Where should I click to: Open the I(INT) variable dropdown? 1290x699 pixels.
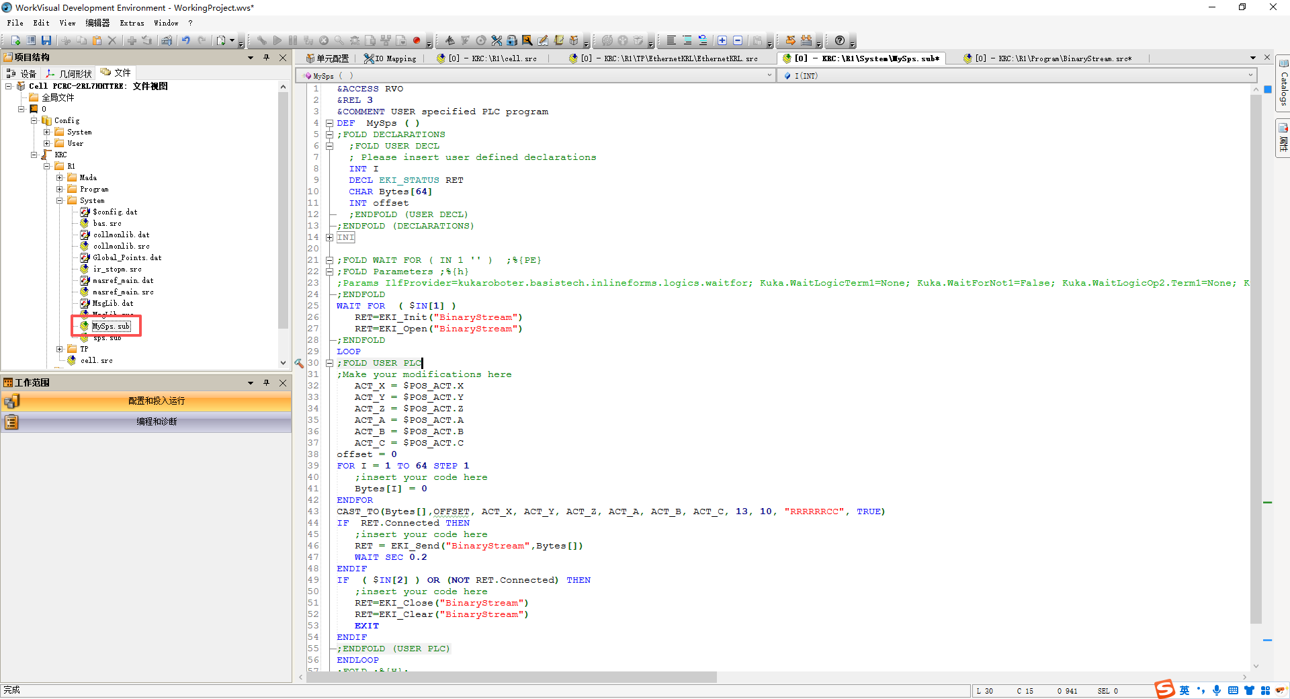(1250, 75)
